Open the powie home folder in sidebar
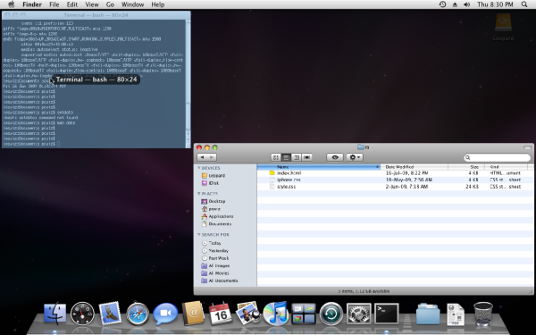Screen dimensions: 536x335 tap(211, 209)
